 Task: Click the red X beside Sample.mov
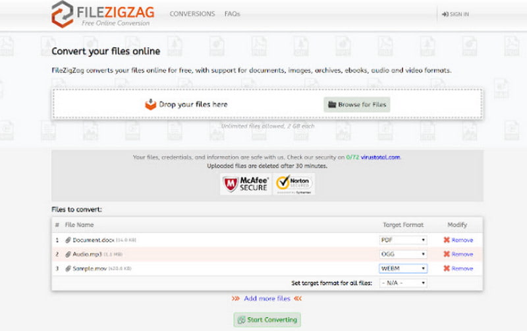pyautogui.click(x=447, y=268)
